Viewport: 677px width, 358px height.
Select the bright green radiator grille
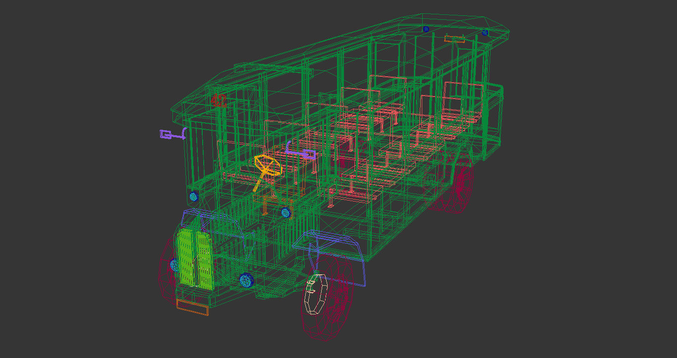point(195,258)
